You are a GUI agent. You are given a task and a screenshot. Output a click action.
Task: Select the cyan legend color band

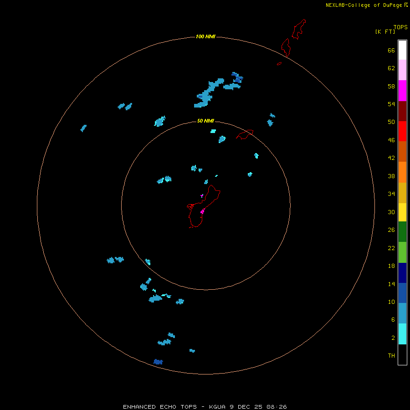coord(402,334)
